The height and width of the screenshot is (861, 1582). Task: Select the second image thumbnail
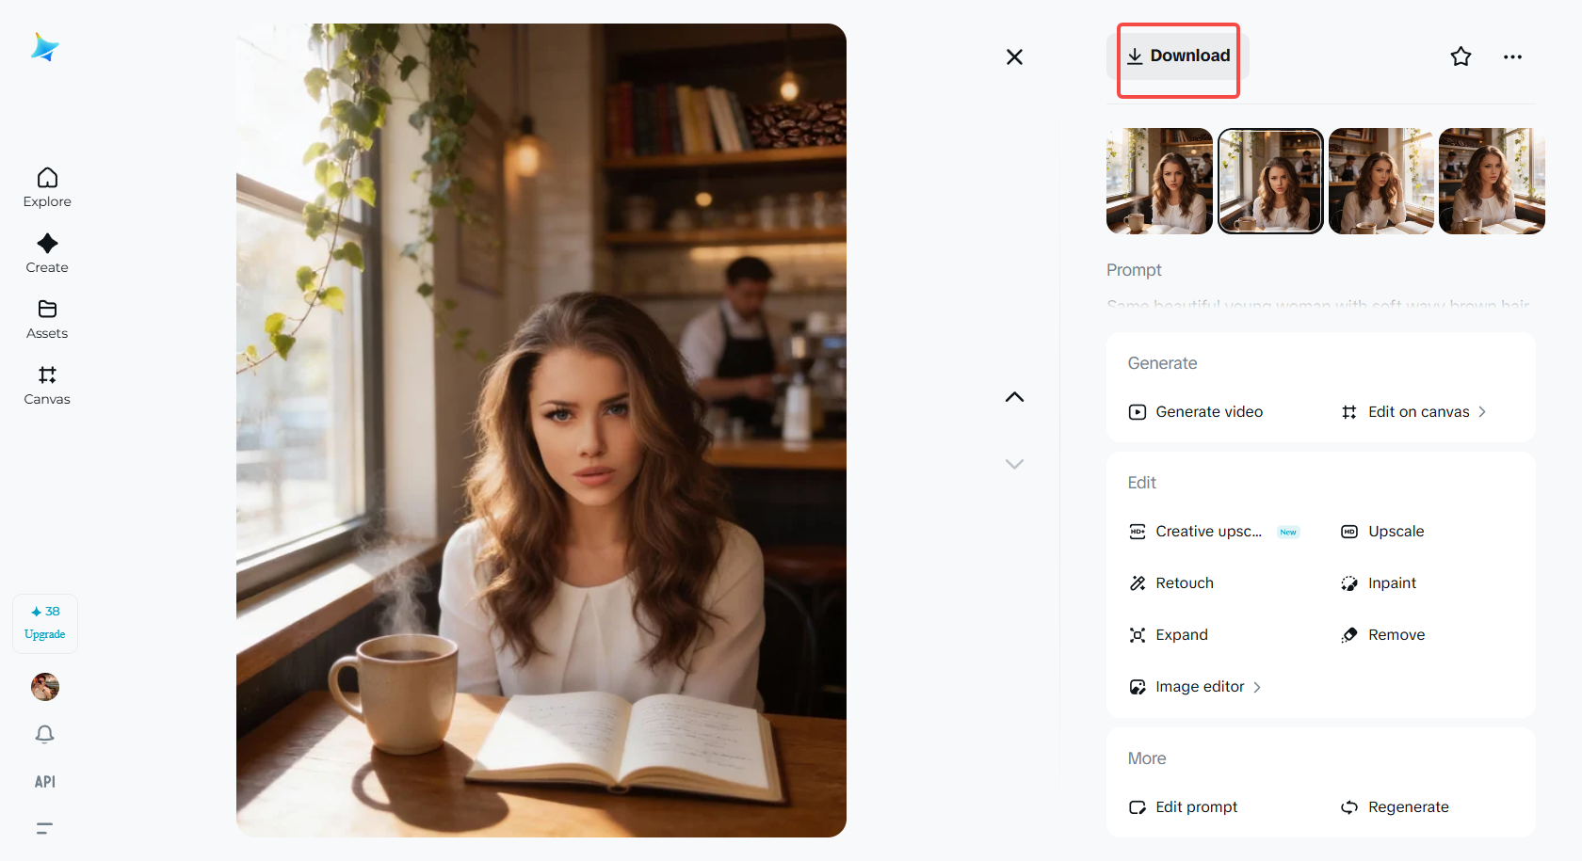pyautogui.click(x=1270, y=181)
